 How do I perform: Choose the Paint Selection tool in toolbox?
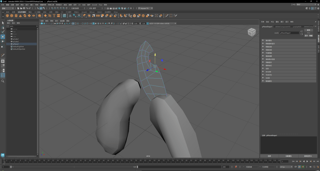[3, 32]
